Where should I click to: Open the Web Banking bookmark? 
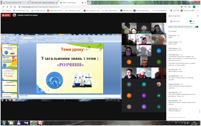126,11
